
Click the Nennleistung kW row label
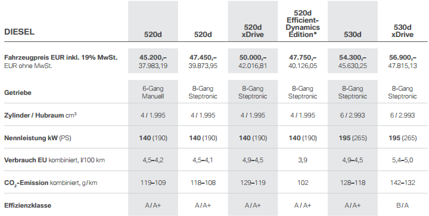[x=38, y=138]
